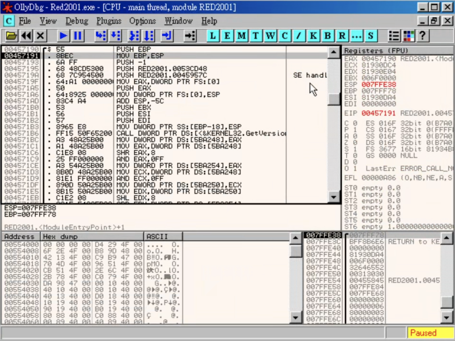
Task: Click the EIP register value 00457191
Action: point(378,113)
